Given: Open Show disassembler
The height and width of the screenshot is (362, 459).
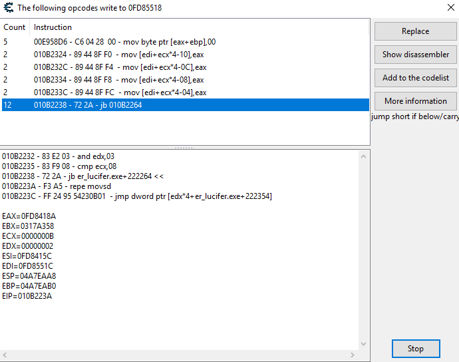Looking at the screenshot, I should [x=416, y=55].
